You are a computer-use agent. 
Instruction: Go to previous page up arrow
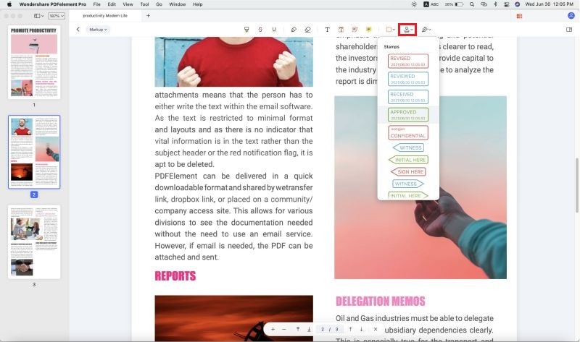click(x=350, y=329)
